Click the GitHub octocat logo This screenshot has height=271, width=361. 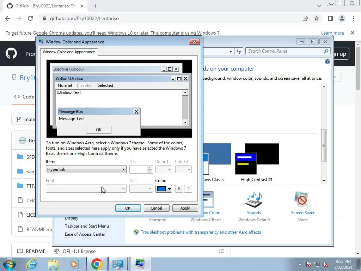(x=11, y=54)
